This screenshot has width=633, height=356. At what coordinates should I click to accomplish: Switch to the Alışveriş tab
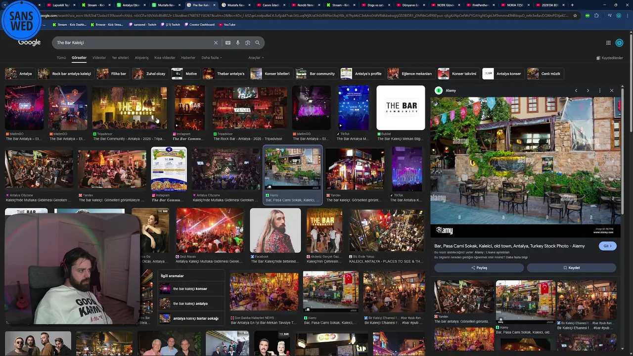point(141,58)
